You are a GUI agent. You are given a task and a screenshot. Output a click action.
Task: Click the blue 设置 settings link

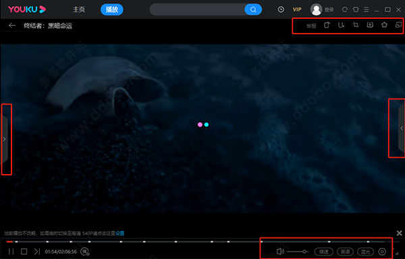pos(120,233)
